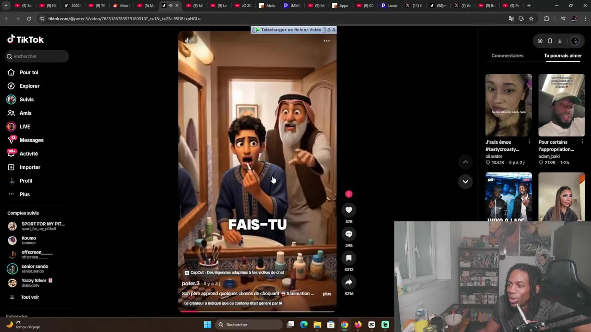Image resolution: width=591 pixels, height=332 pixels.
Task: Click the download desktop app icon
Action: (560, 41)
